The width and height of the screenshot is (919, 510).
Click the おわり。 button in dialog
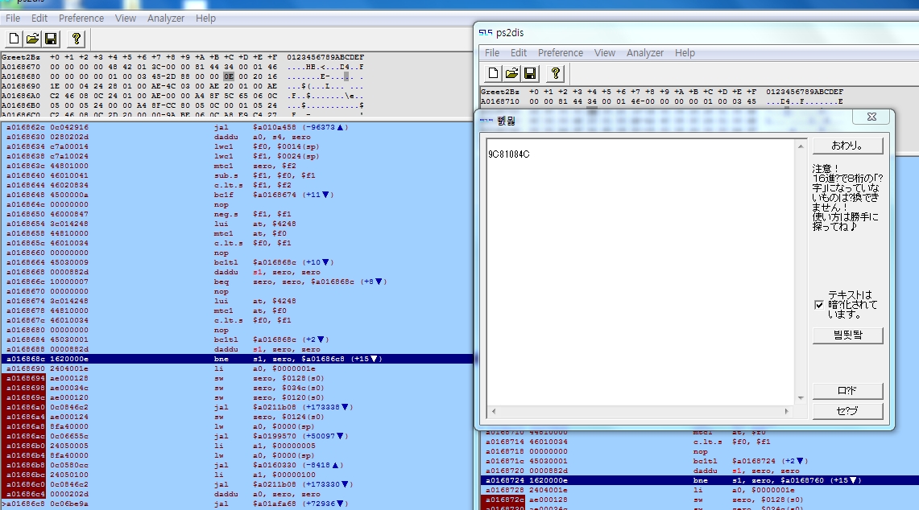coord(847,146)
